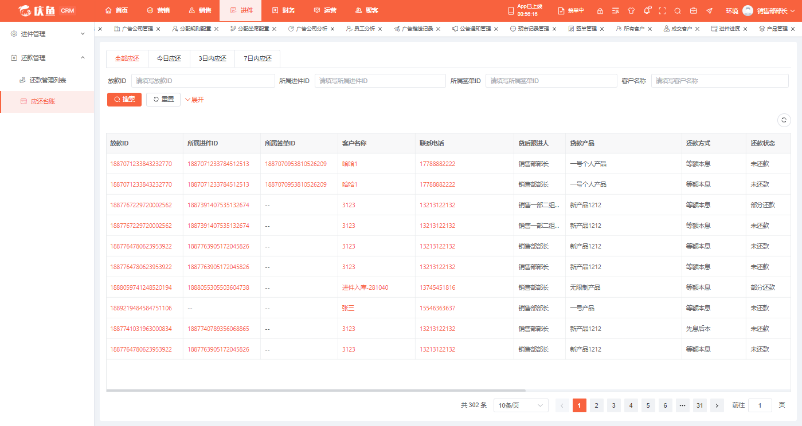Image resolution: width=802 pixels, height=426 pixels.
Task: Close the 公告通知管理 tab
Action: (496, 29)
